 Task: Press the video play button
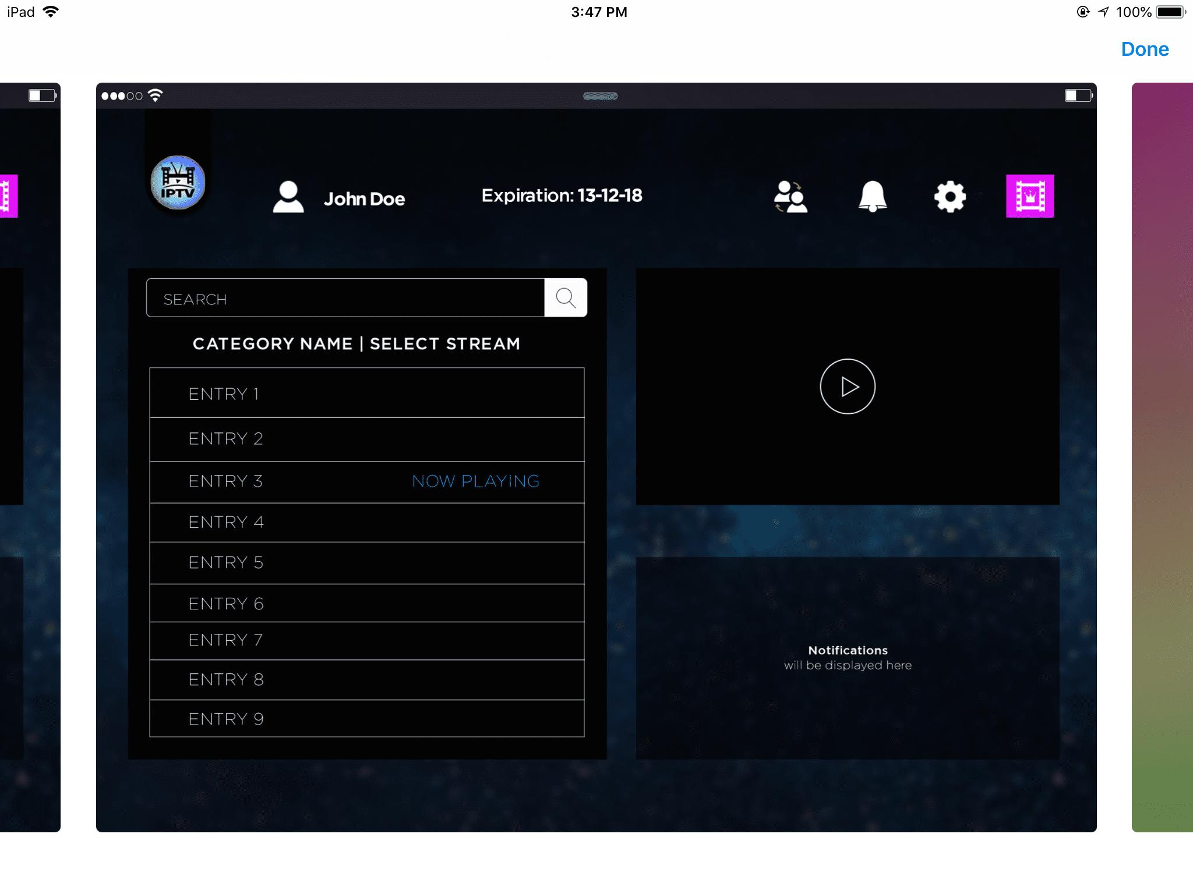[x=846, y=385]
